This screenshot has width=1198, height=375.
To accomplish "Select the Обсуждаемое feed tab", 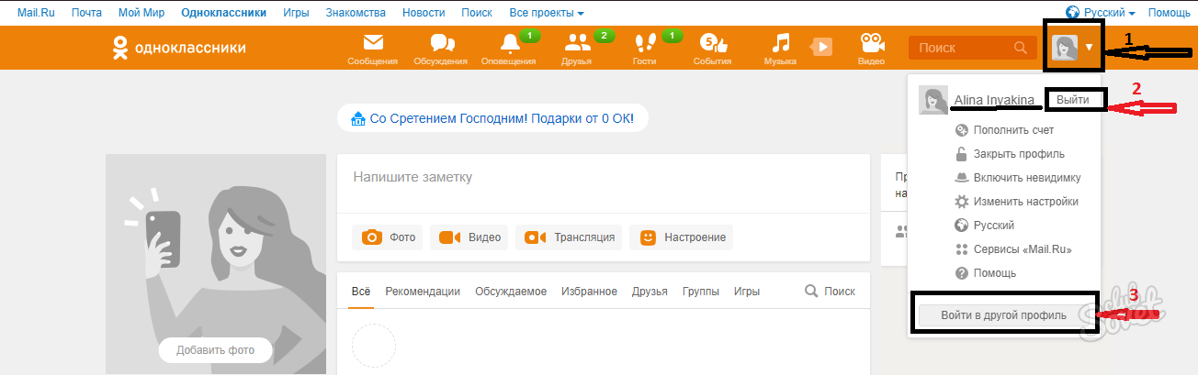I will (x=511, y=292).
